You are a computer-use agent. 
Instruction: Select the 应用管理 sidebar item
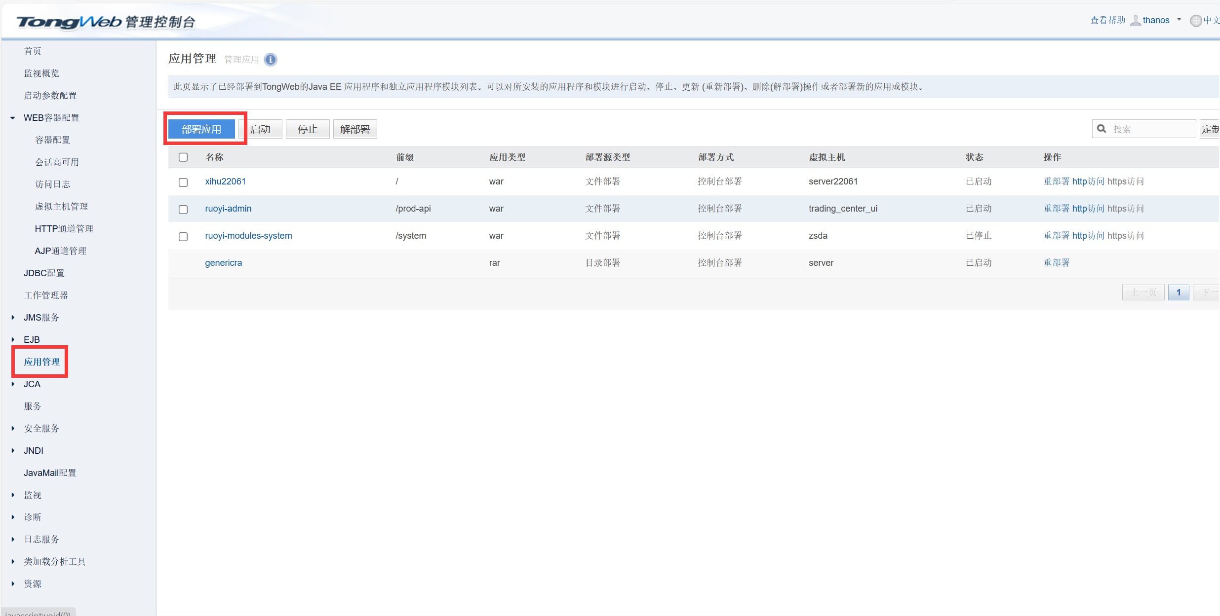[x=40, y=362]
